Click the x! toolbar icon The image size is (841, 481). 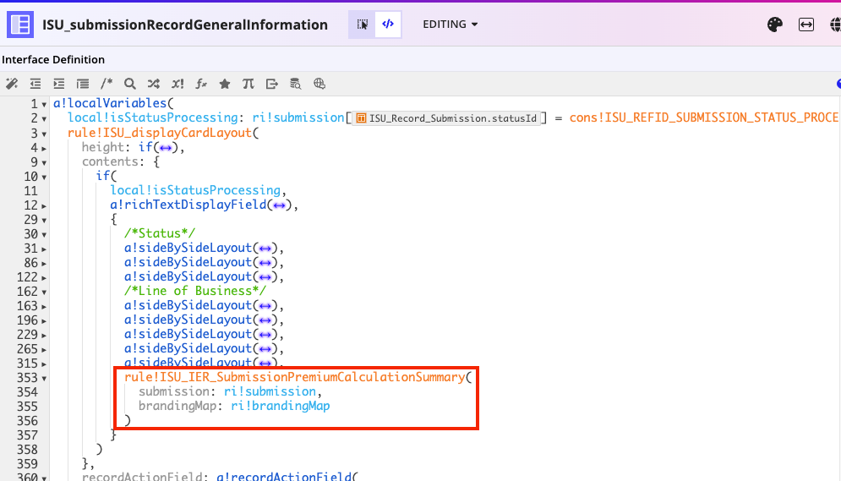(177, 84)
